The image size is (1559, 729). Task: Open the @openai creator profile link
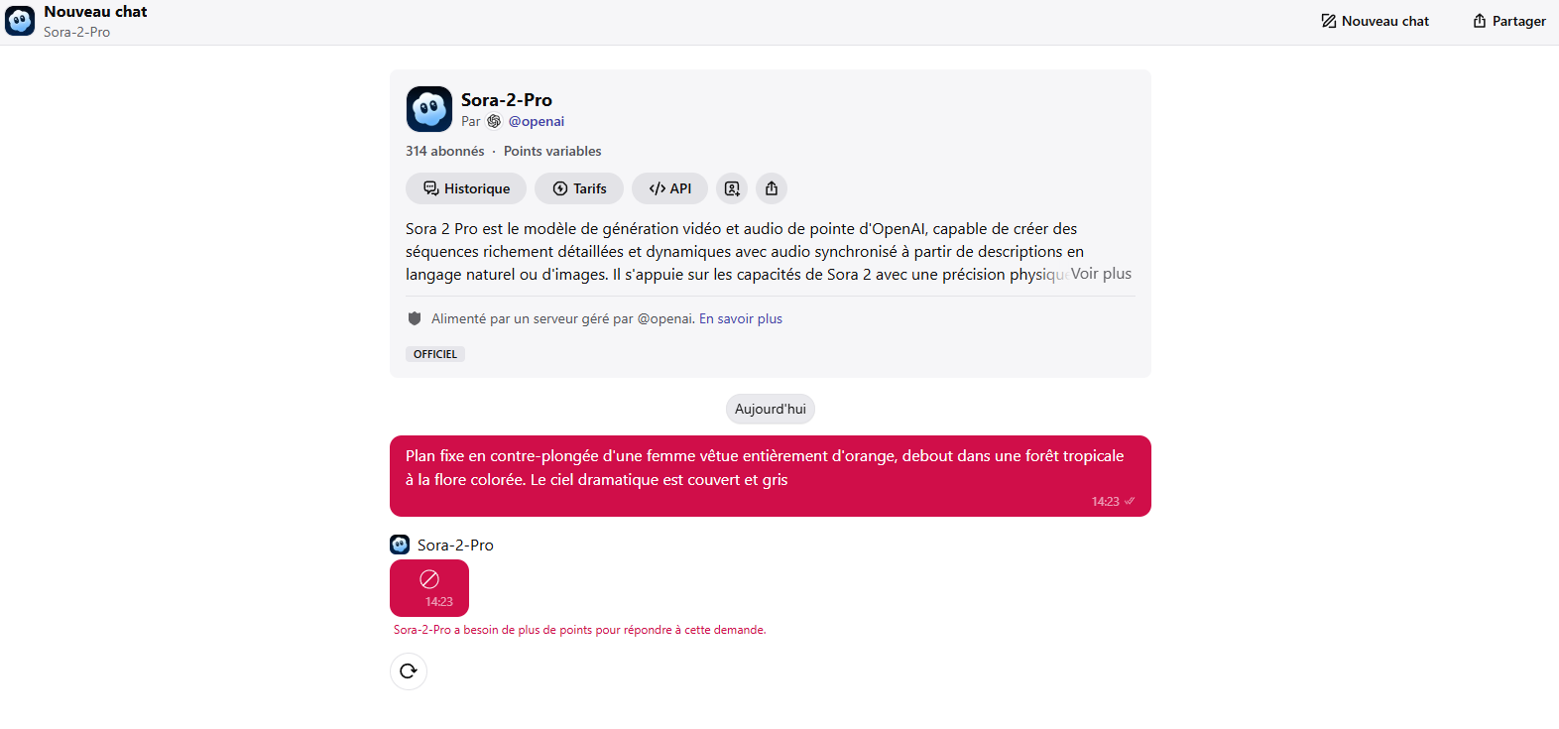(x=537, y=121)
